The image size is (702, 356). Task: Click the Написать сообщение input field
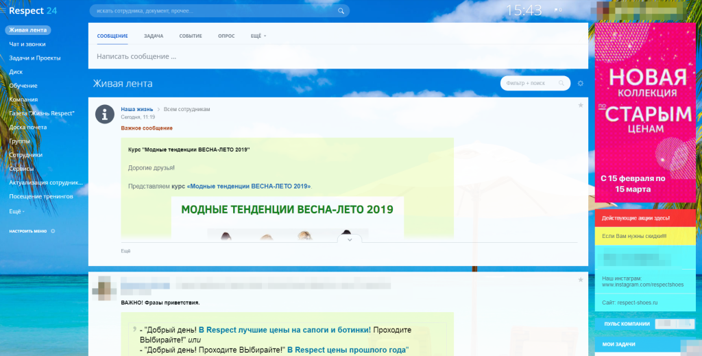pyautogui.click(x=338, y=56)
